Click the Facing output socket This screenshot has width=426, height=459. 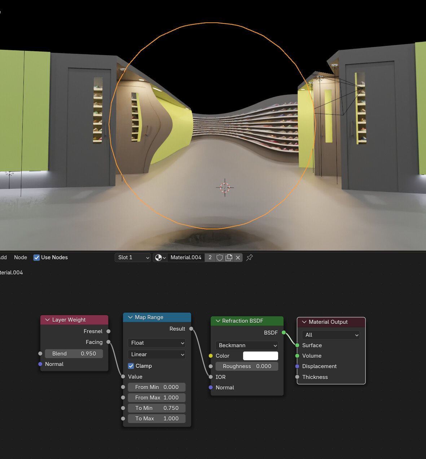click(x=108, y=342)
